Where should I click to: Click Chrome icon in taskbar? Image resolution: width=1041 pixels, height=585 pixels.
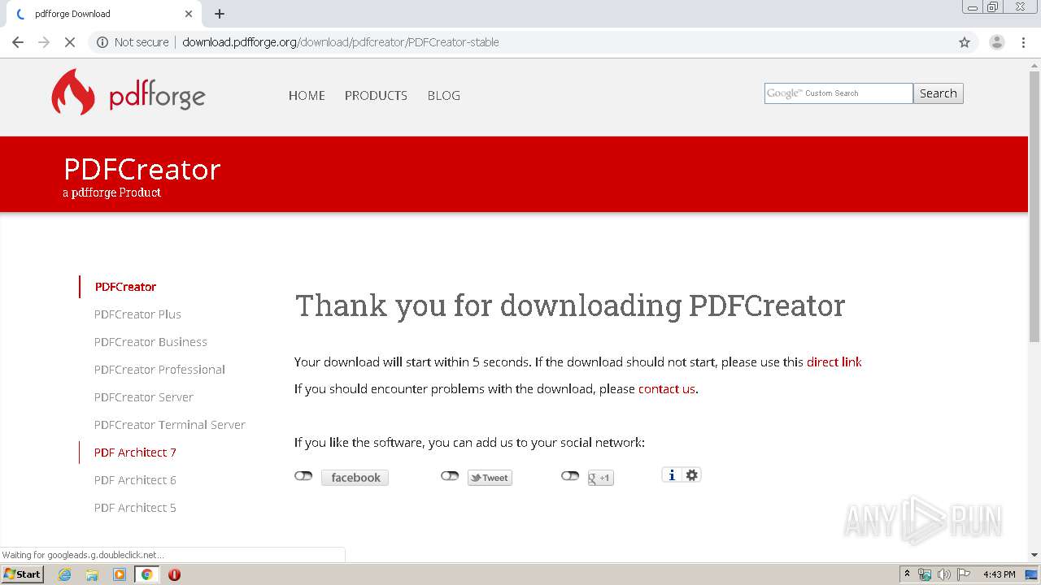pyautogui.click(x=146, y=574)
